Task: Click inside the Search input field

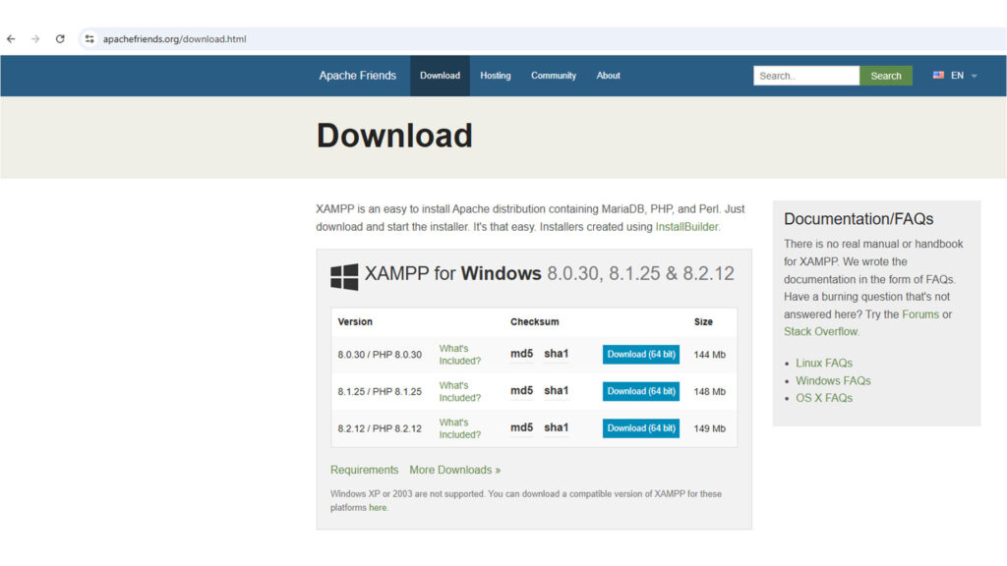Action: click(805, 75)
